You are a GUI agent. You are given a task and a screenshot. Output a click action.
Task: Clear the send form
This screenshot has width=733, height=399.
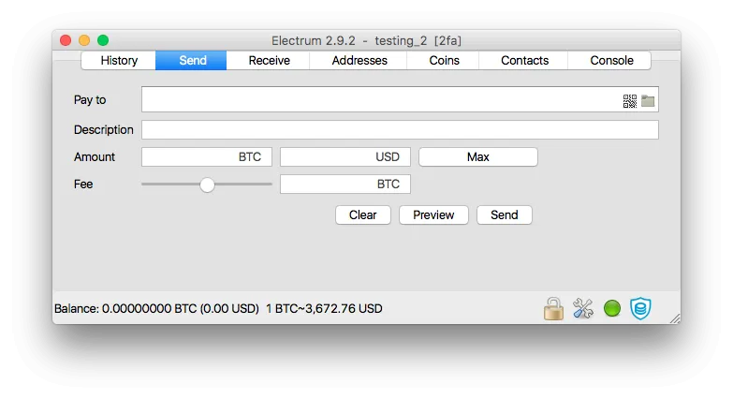(363, 214)
